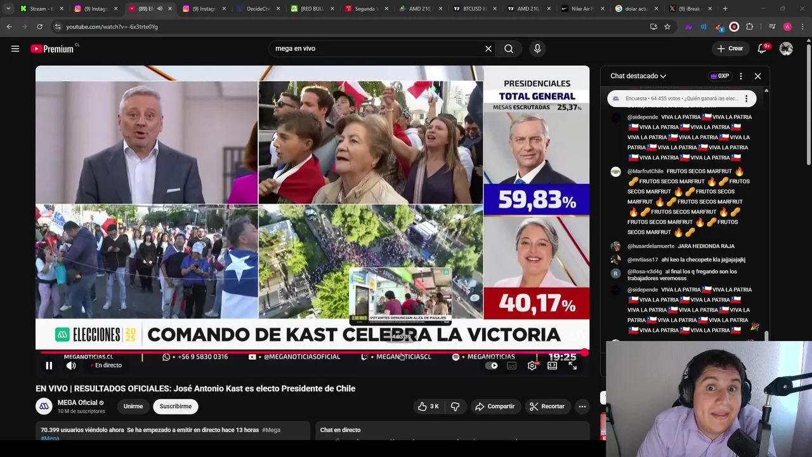
Task: Reload the page
Action: point(39,27)
